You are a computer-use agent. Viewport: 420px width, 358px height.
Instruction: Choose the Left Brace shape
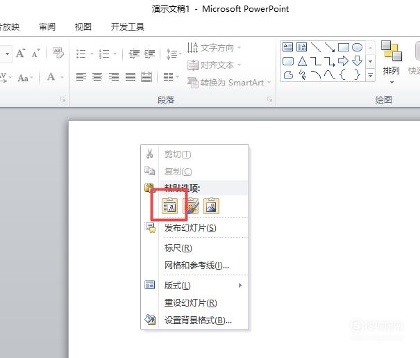[342, 75]
